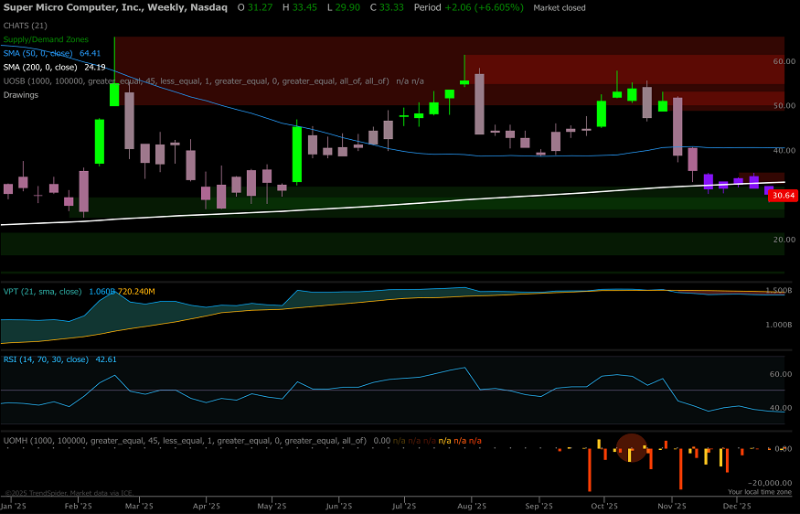Open the UOSB indicator settings label
800x514 pixels.
(196, 81)
